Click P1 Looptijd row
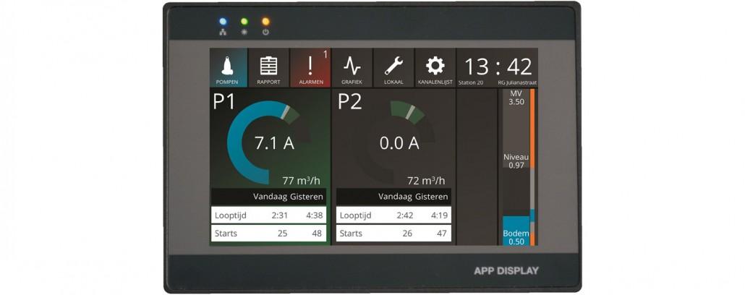Screen dimensions: 745x295 click(268, 215)
